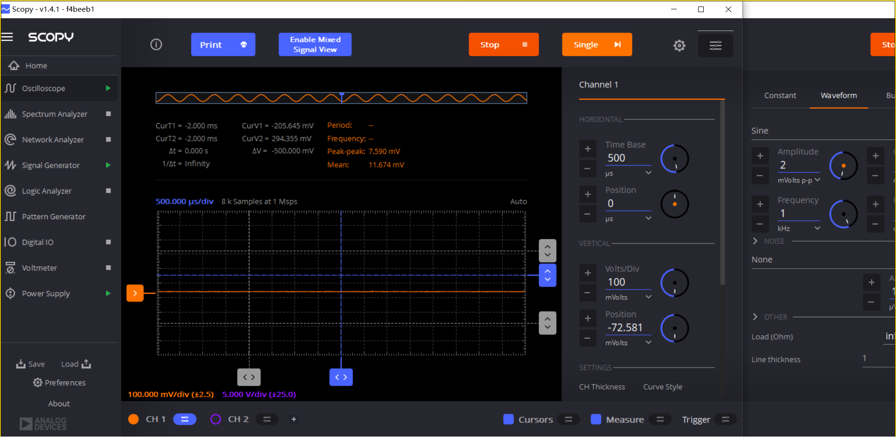
Task: Toggle the Measure checkbox
Action: pos(595,419)
